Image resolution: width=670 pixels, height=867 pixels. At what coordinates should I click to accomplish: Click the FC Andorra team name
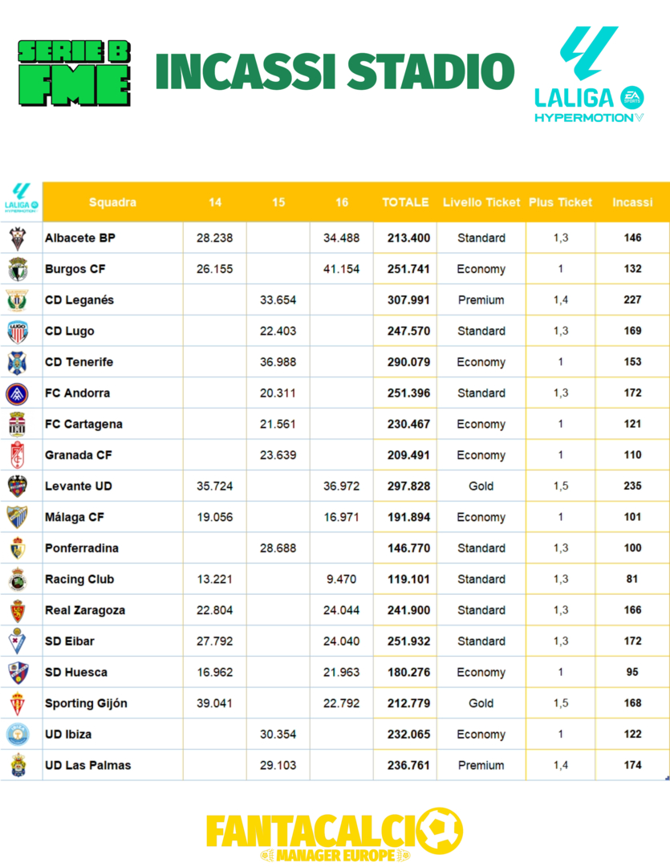coord(78,393)
